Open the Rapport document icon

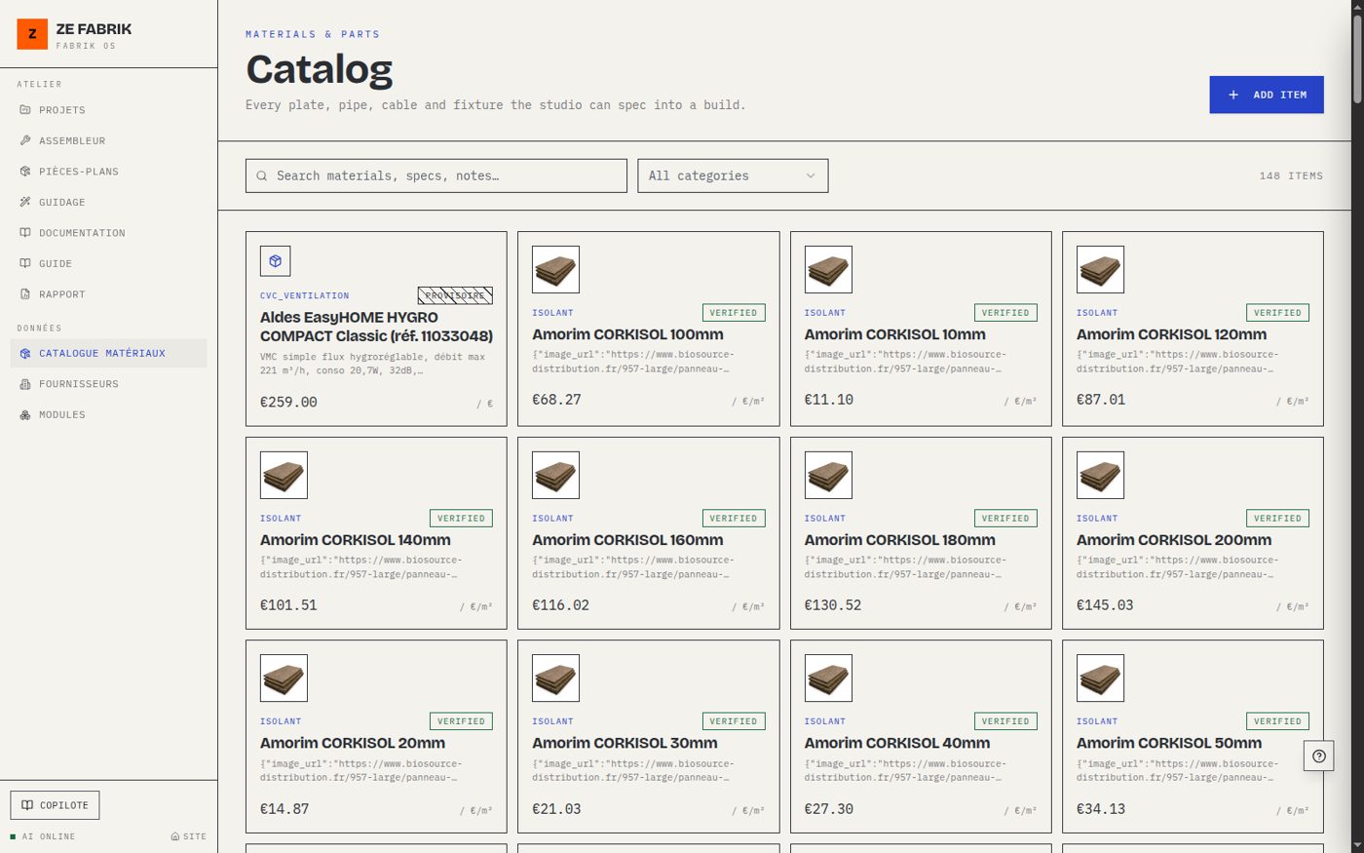25,294
